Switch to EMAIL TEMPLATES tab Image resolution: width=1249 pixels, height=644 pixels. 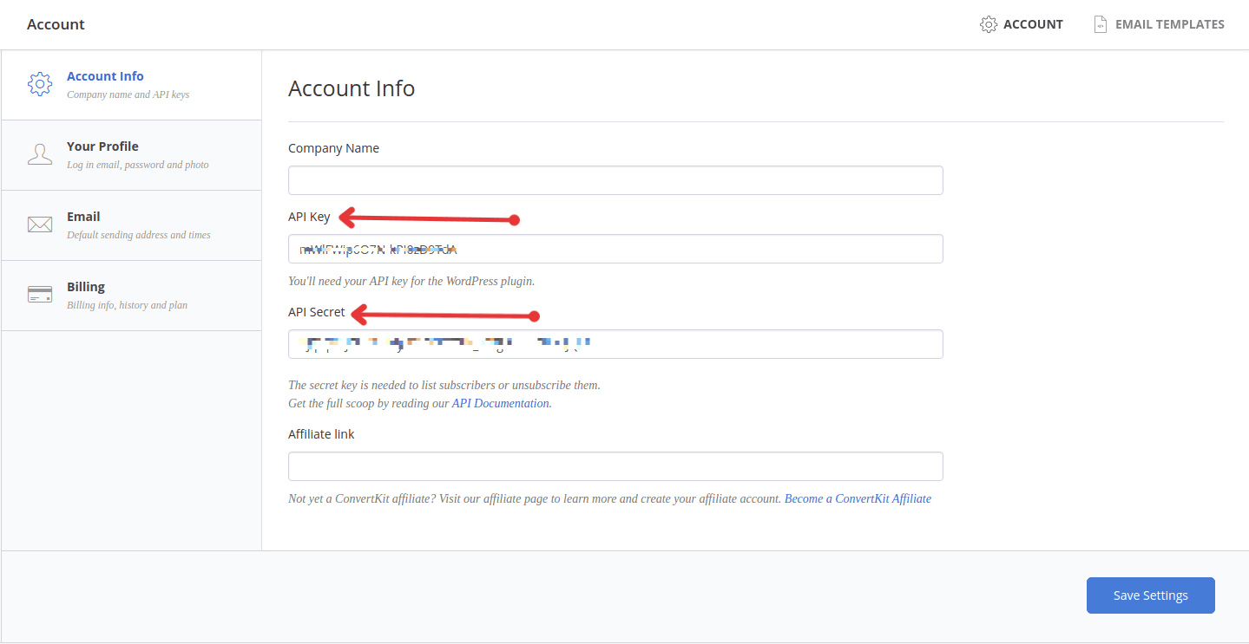coord(1160,24)
